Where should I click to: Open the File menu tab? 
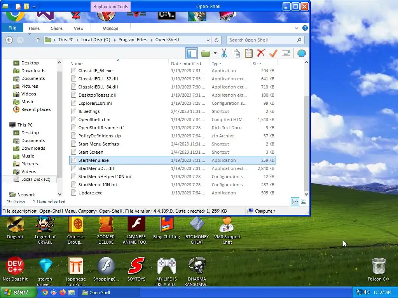point(12,28)
